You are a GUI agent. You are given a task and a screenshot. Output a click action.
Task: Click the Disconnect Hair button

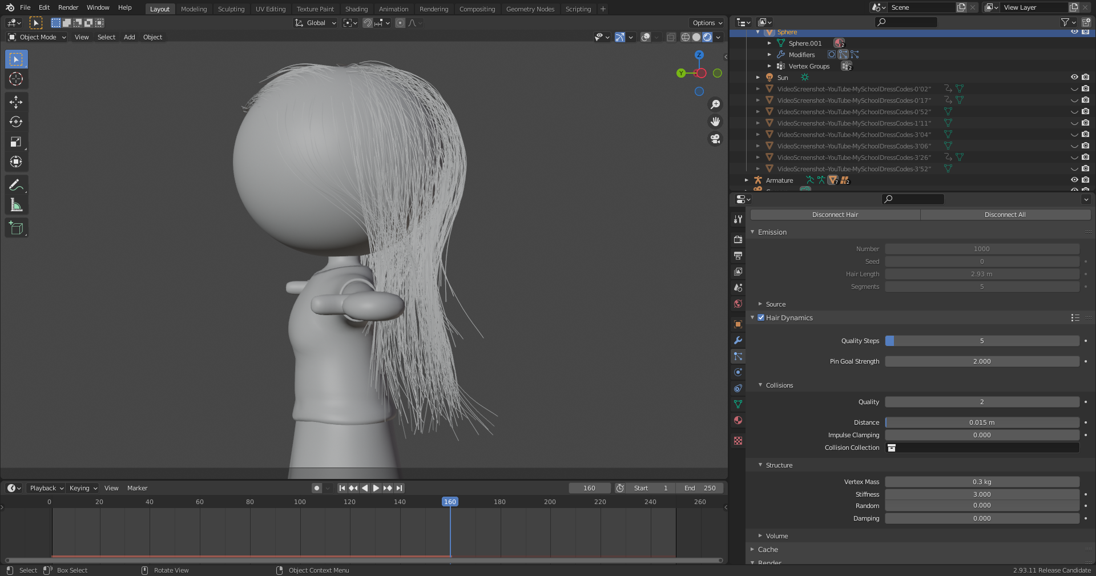[835, 215]
